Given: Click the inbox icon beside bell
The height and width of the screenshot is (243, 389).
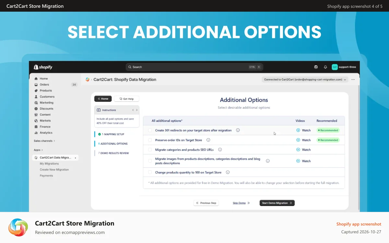Looking at the screenshot, I should 316,67.
